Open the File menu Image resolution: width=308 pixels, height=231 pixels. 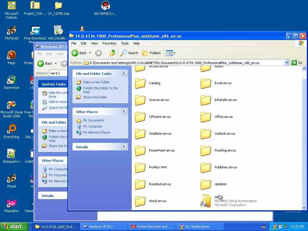[74, 43]
